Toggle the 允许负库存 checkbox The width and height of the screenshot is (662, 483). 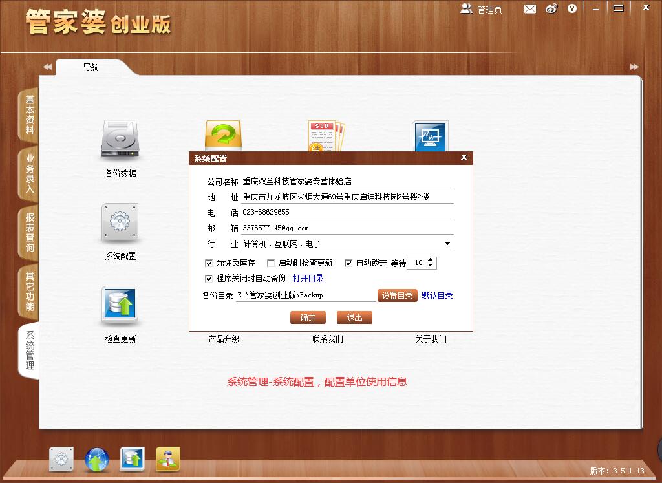pos(209,263)
